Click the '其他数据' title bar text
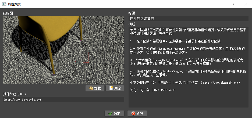Image resolution: width=252 pixels, height=118 pixels. [x=14, y=4]
